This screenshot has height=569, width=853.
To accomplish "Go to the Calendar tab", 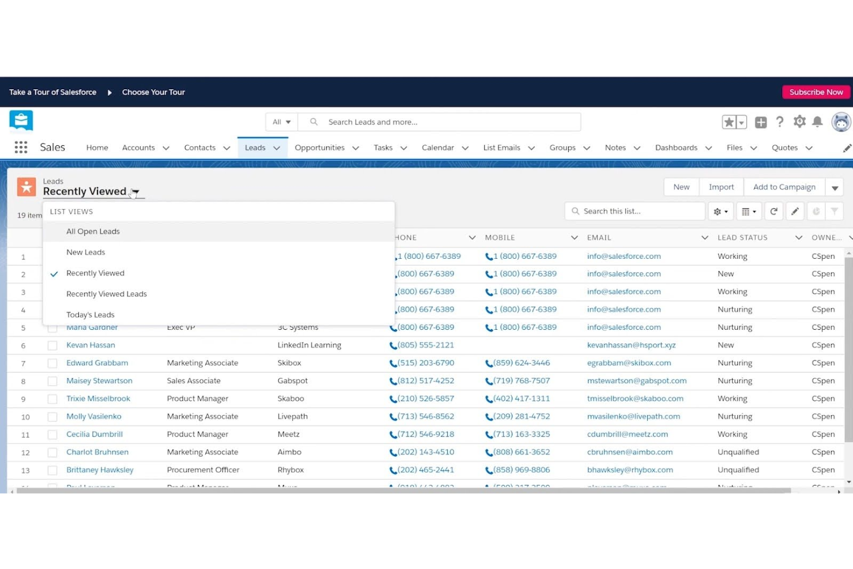I will [x=437, y=148].
